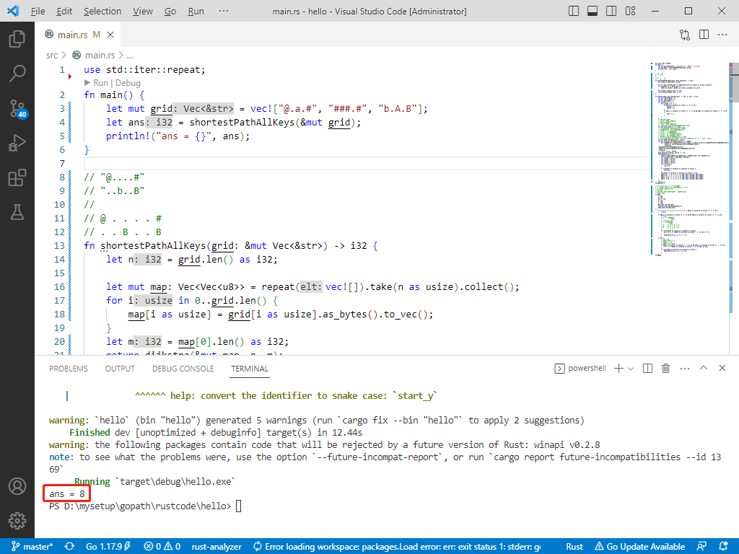Click shortestPathAllKeys function name on line 13

[153, 246]
